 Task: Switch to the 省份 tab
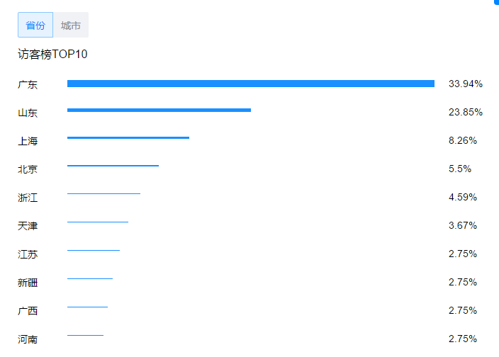point(35,25)
